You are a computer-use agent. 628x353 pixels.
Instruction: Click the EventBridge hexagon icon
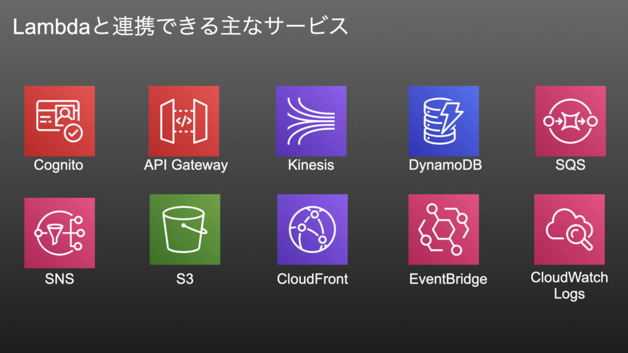[443, 229]
